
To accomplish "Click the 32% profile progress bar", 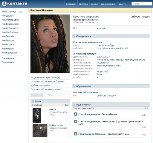I will 50,95.
